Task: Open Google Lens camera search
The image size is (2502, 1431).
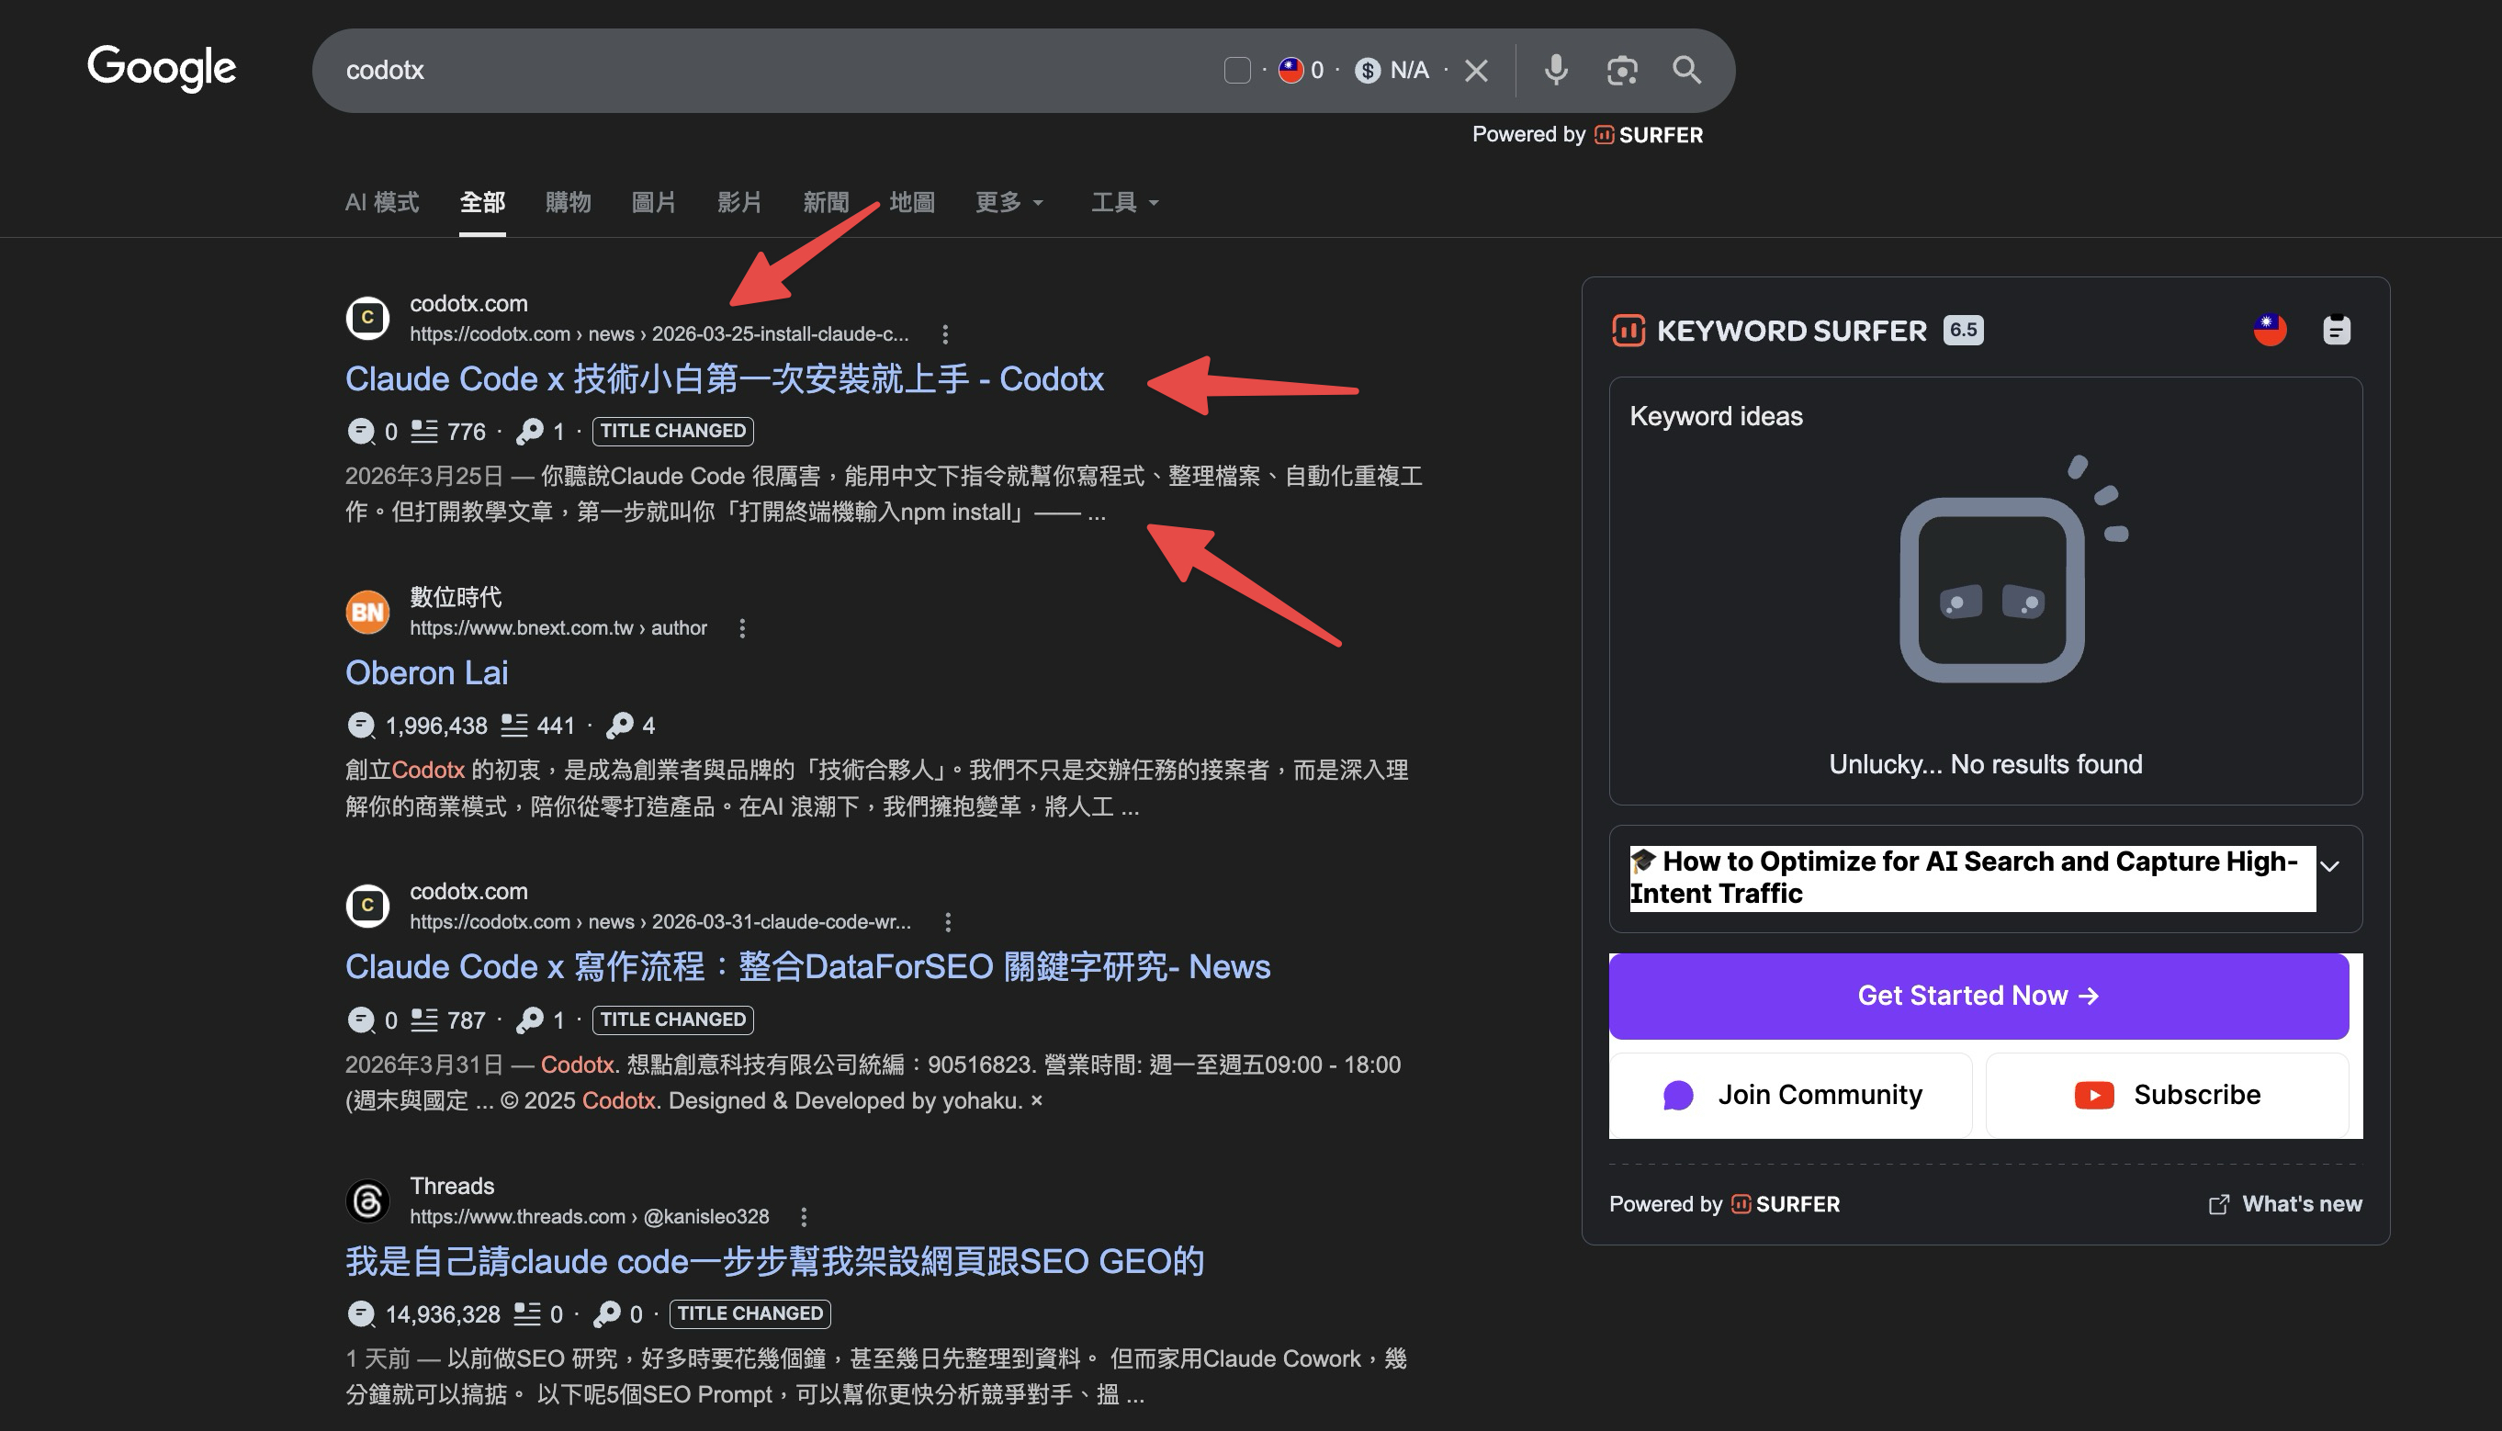Action: [x=1621, y=70]
